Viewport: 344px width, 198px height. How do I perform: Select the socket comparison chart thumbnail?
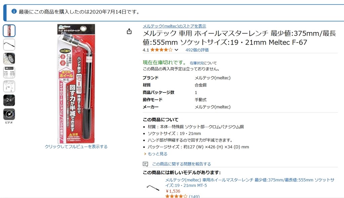(x=9, y=72)
